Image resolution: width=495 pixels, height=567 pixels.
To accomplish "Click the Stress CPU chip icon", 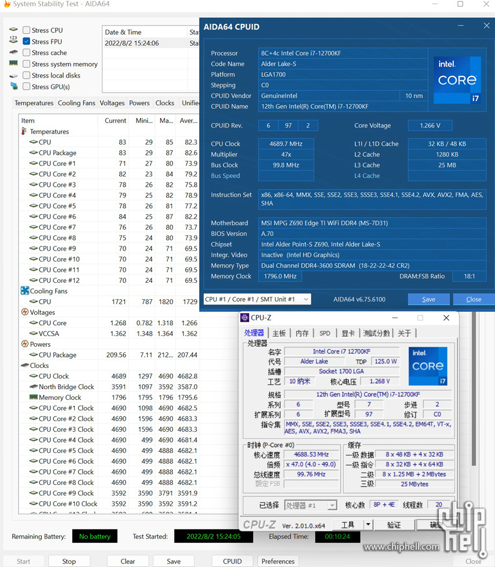I will 13,30.
